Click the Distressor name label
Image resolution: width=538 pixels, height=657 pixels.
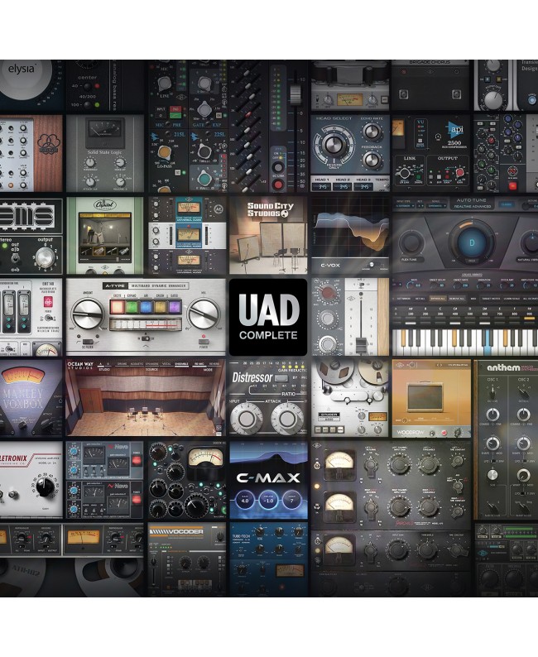pyautogui.click(x=252, y=378)
